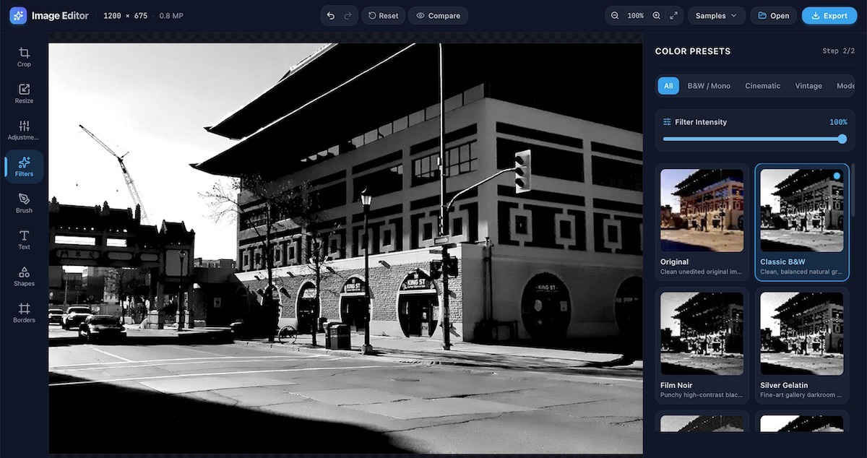Viewport: 867px width, 458px height.
Task: Apply the Original preset
Action: [x=702, y=222]
